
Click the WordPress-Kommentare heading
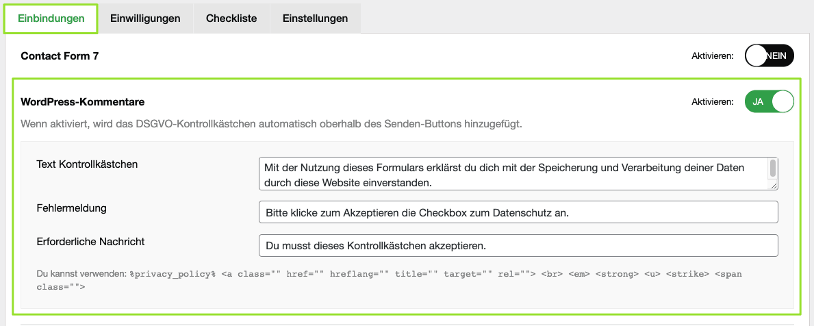(82, 102)
